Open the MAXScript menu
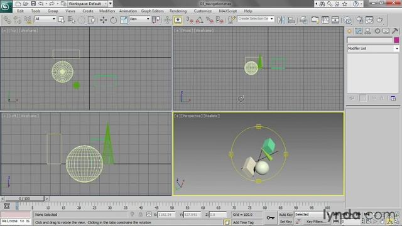 click(x=227, y=11)
